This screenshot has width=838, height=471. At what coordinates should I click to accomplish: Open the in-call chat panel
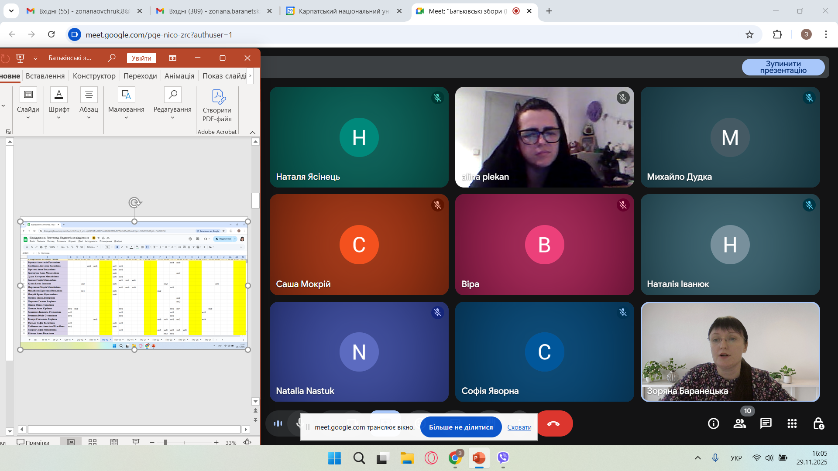(766, 423)
